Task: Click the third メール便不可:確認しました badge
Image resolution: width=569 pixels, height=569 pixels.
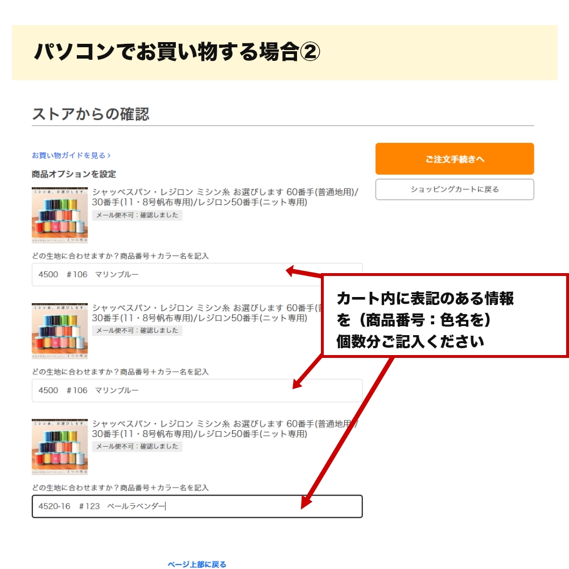Action: click(x=137, y=446)
